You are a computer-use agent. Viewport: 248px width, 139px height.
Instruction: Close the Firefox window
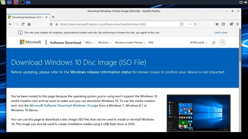click(238, 11)
